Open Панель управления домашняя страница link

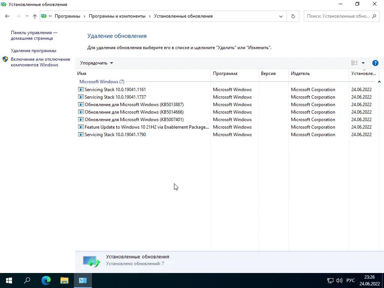click(x=34, y=35)
